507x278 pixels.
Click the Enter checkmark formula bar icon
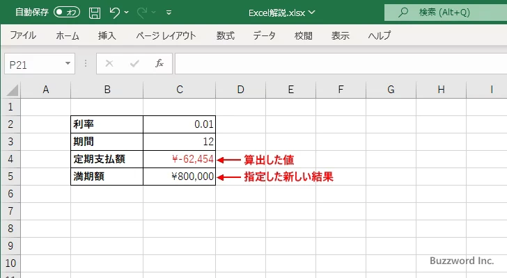pos(134,63)
